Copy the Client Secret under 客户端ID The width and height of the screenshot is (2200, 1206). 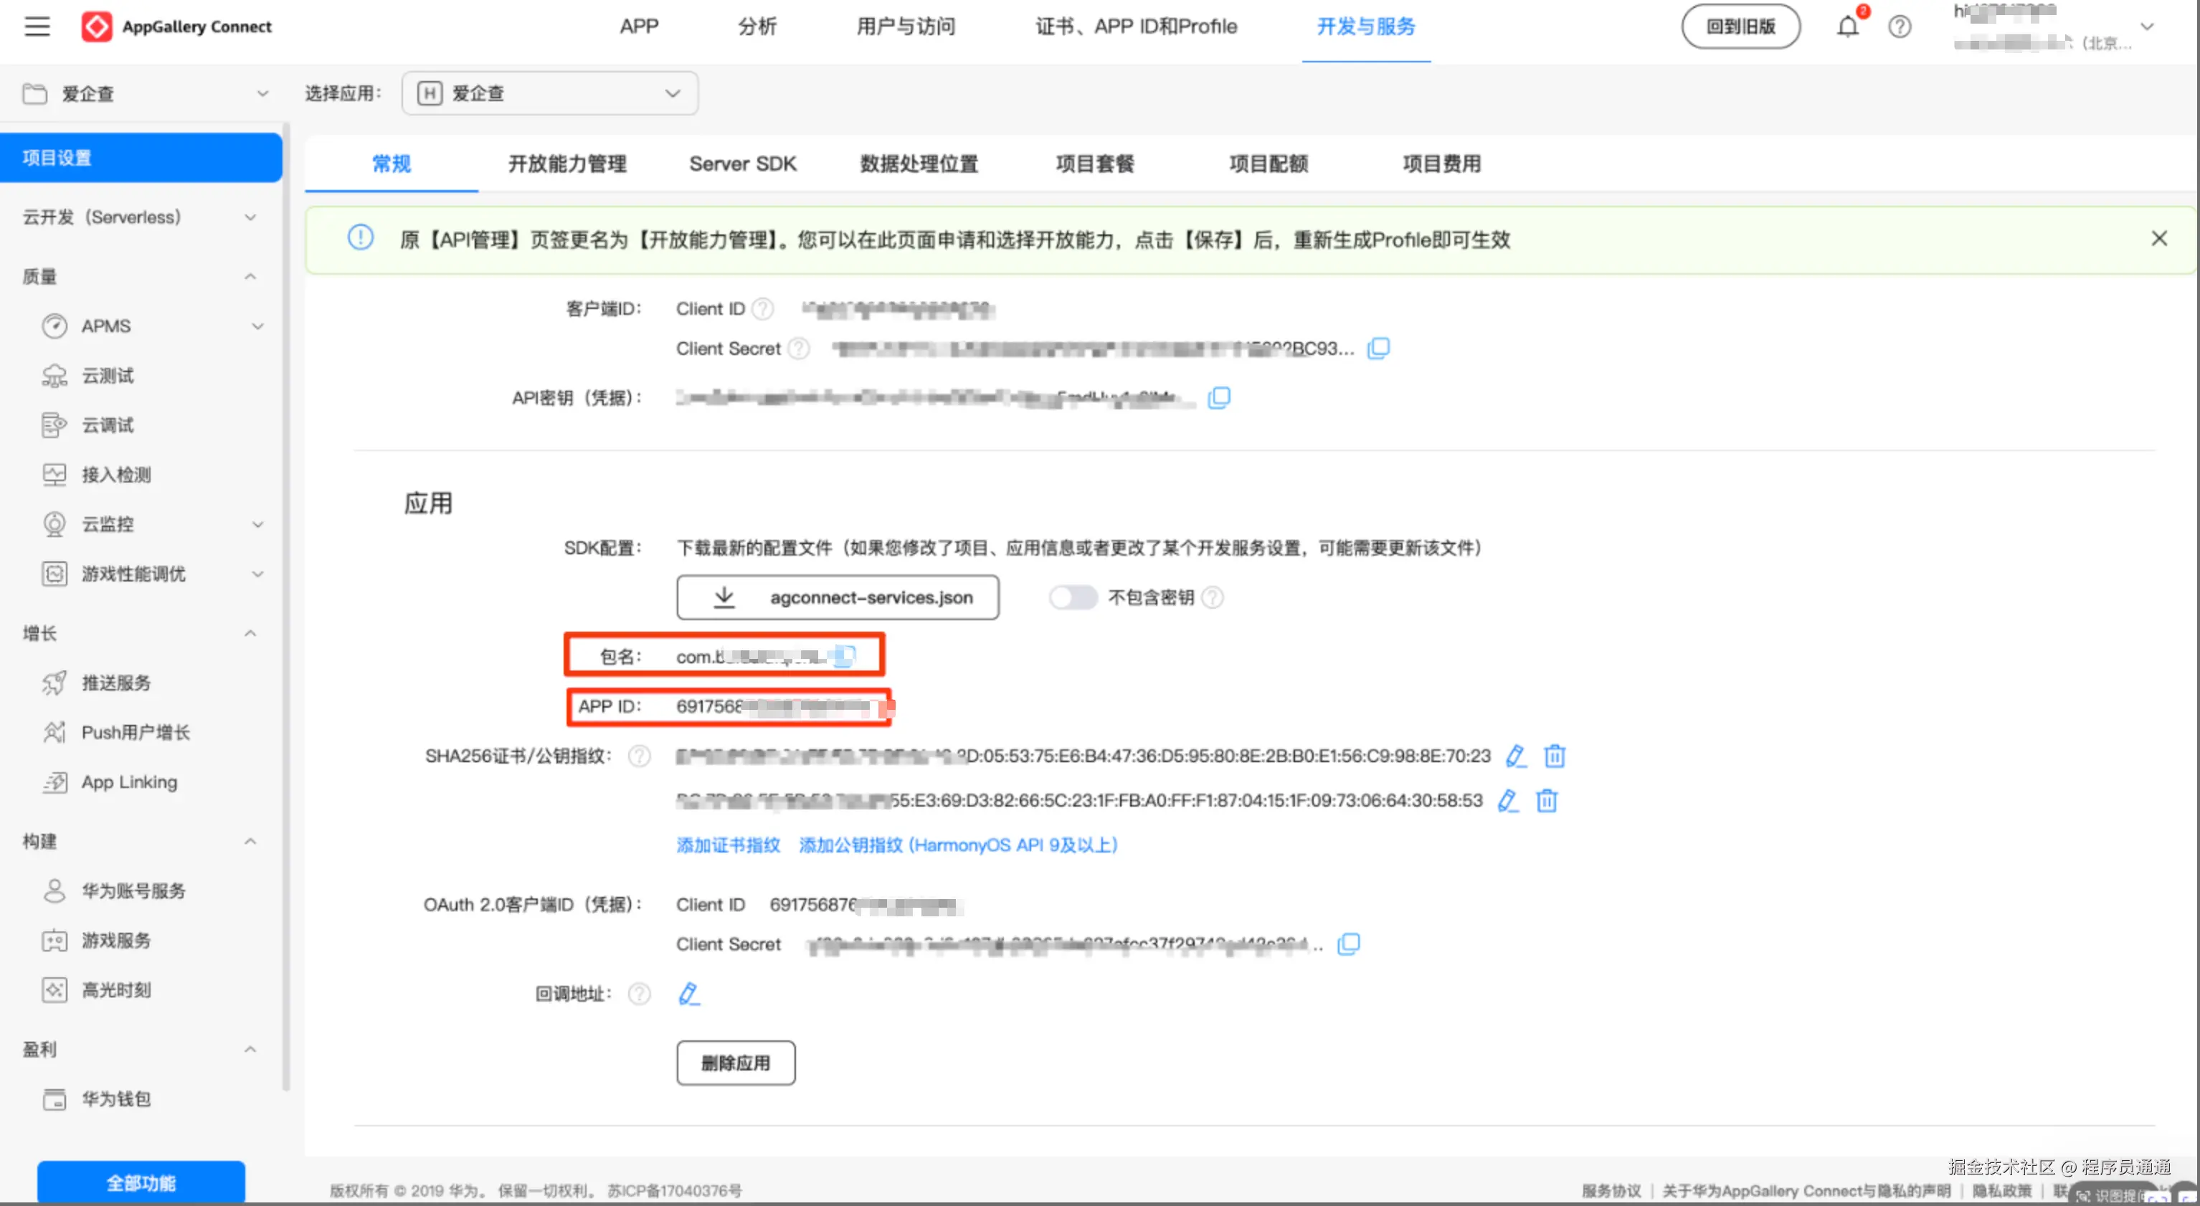pyautogui.click(x=1378, y=348)
